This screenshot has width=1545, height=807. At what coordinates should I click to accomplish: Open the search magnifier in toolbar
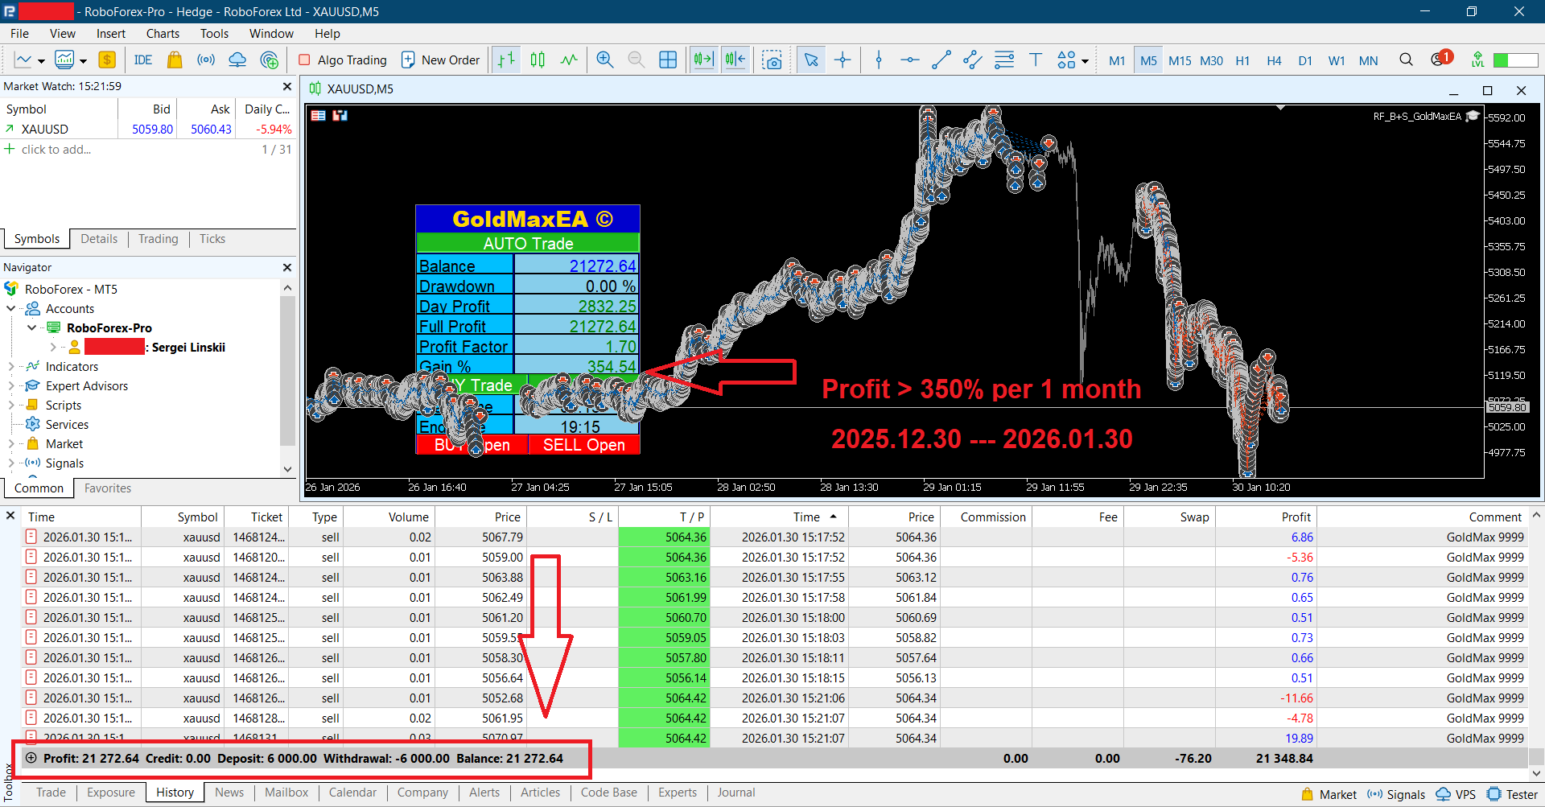(1406, 60)
